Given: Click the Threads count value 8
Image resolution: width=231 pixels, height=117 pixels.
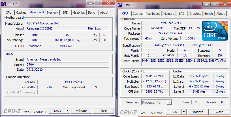Looking at the screenshot, I should [222, 102].
